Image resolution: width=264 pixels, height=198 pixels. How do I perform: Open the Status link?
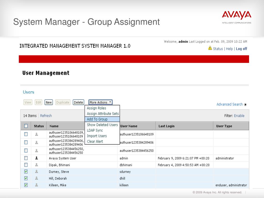click(x=218, y=49)
